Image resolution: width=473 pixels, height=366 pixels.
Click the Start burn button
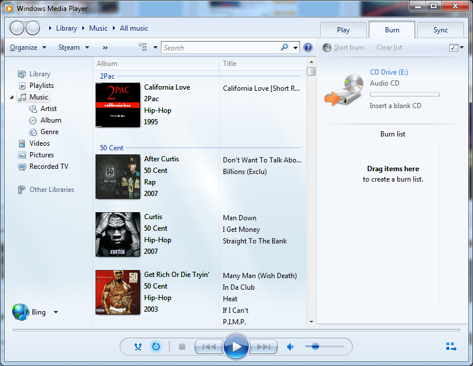pyautogui.click(x=343, y=47)
